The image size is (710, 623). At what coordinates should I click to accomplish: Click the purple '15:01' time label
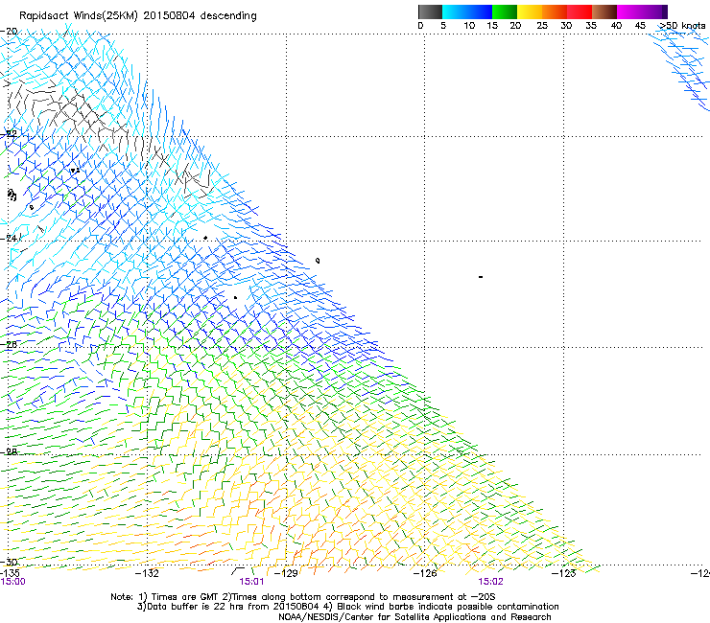point(251,582)
